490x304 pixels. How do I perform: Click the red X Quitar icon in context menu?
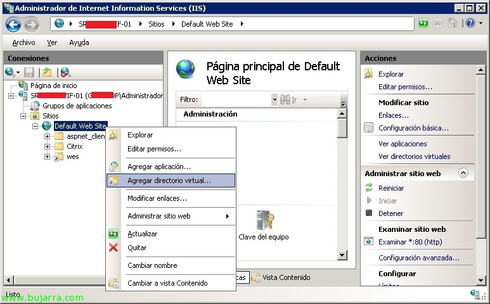click(113, 248)
